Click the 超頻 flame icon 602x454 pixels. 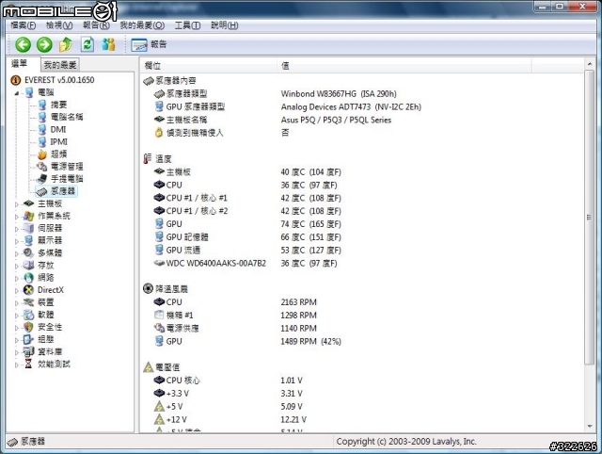coord(42,154)
